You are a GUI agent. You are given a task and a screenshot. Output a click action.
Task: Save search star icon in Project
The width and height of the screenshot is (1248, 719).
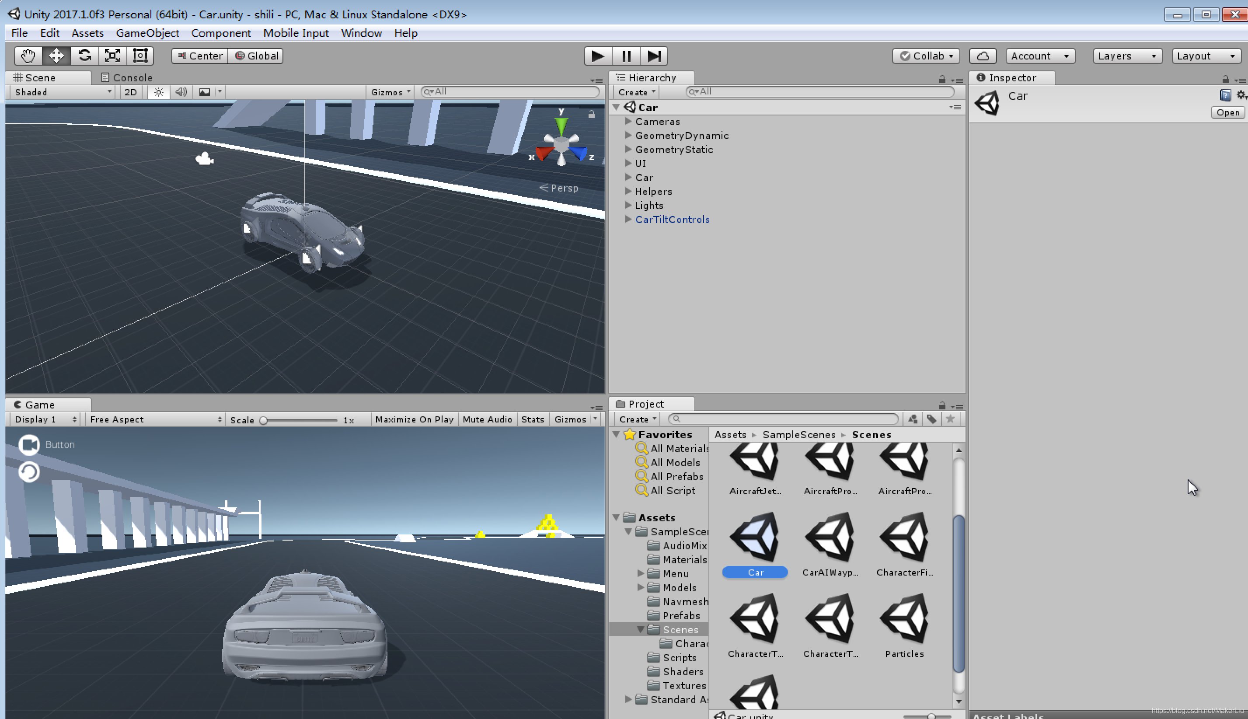tap(950, 419)
